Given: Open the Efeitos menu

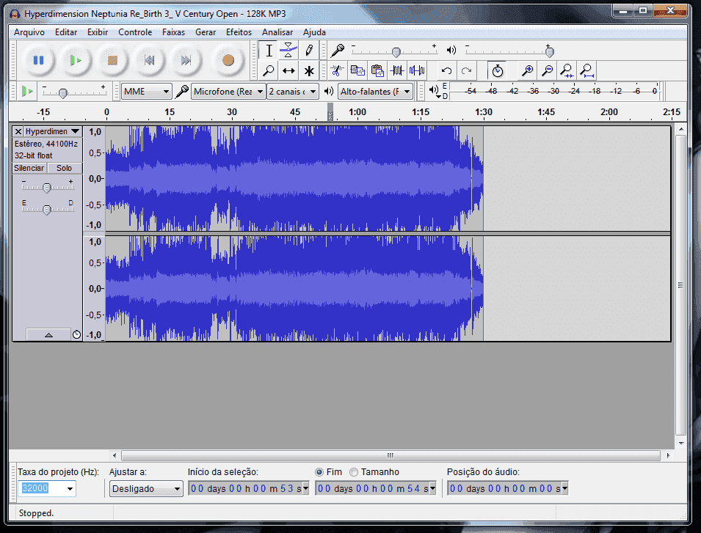Looking at the screenshot, I should click(x=239, y=32).
